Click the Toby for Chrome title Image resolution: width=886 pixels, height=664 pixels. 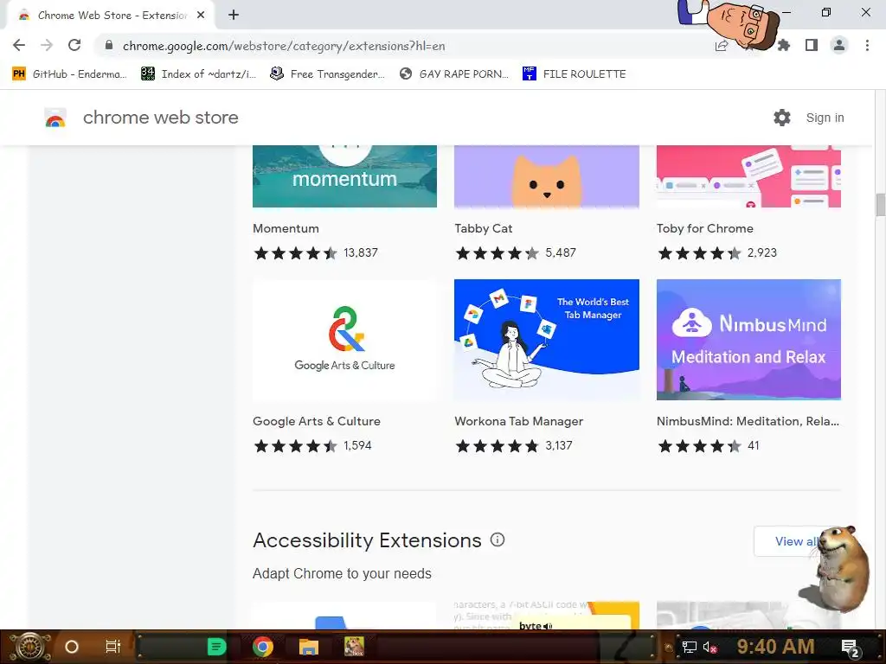[x=704, y=228]
